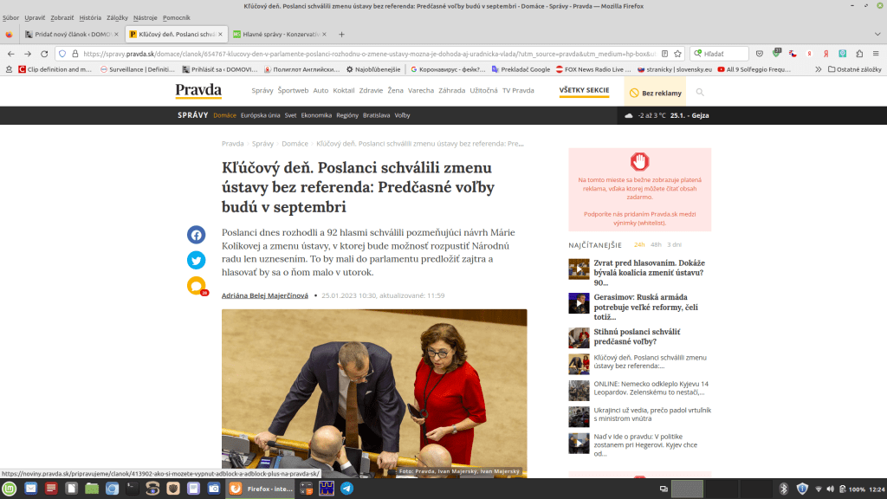Switch to Pridať nový článok tab
887x499 pixels.
pos(72,35)
